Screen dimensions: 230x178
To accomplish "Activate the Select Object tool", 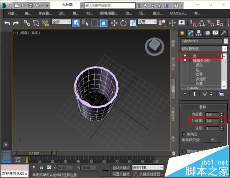I will tap(76, 23).
